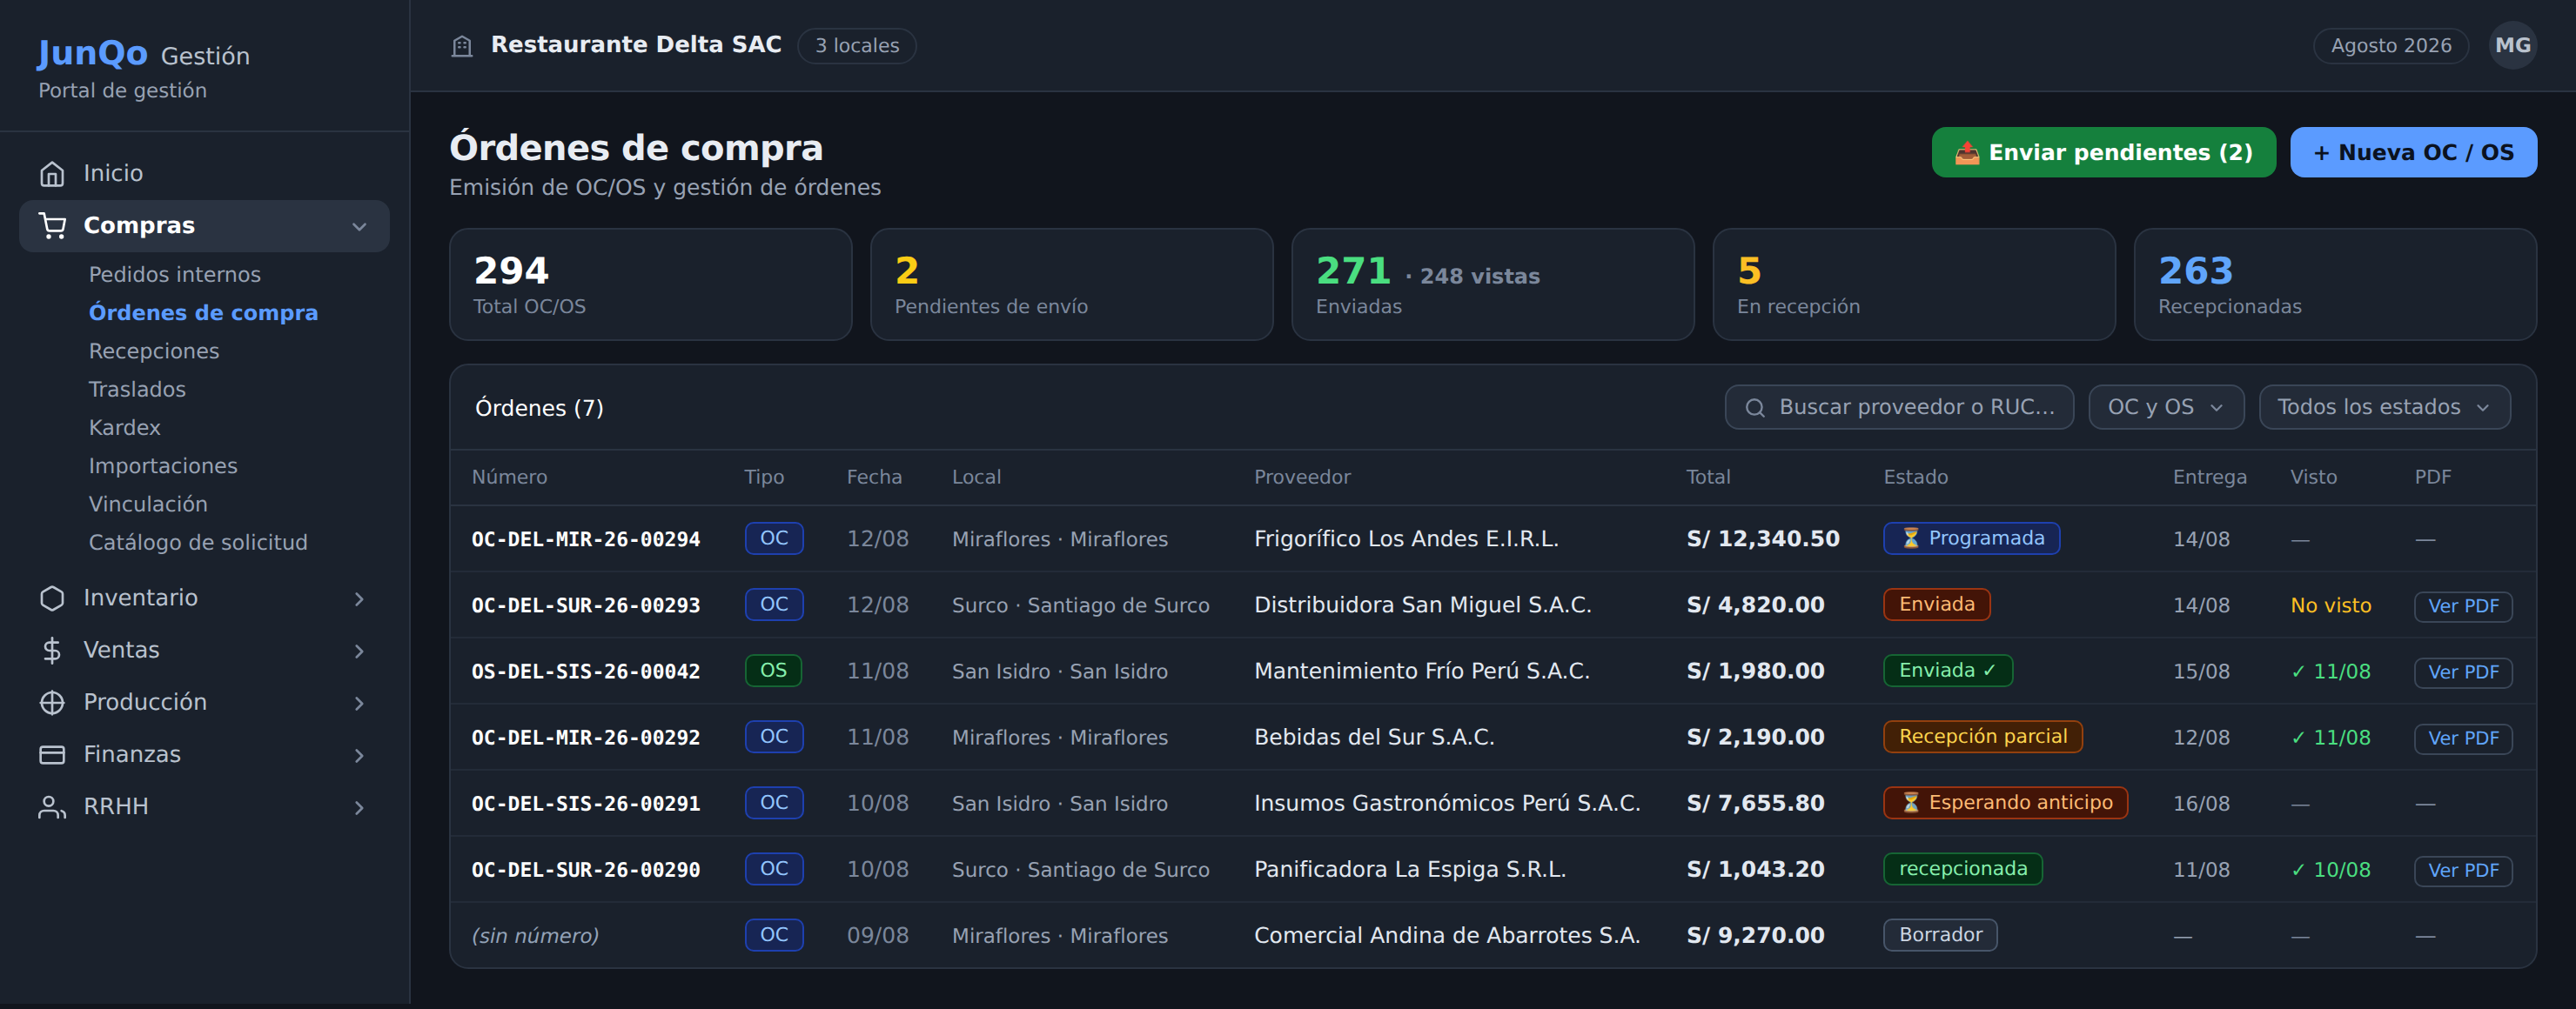Click the JunQo Gestión logo

(143, 54)
